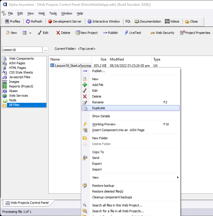Choose New Folder in the context menu

pyautogui.click(x=131, y=138)
